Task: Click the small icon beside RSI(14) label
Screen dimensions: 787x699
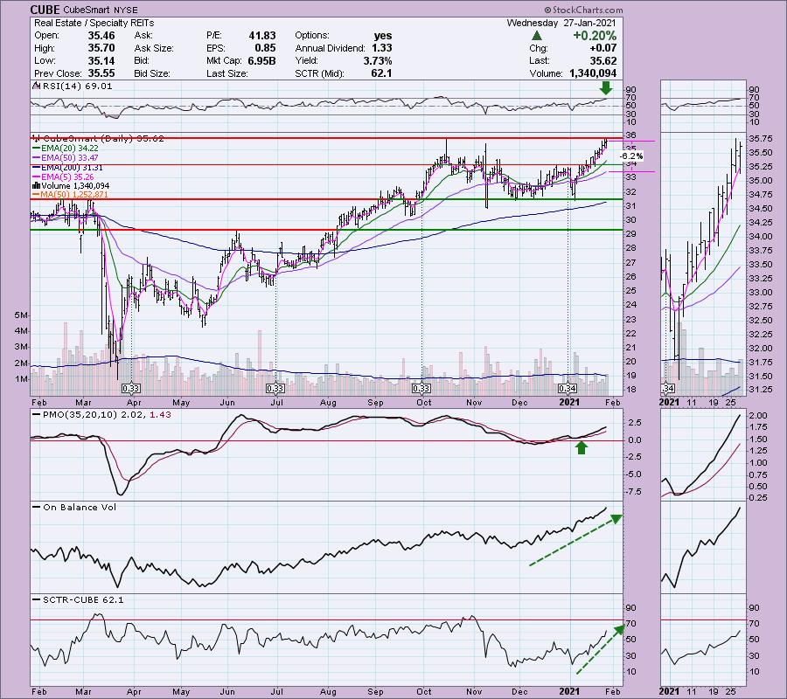Action: pyautogui.click(x=36, y=86)
